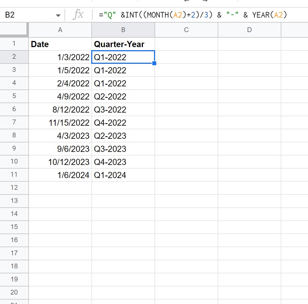Image resolution: width=308 pixels, height=304 pixels.
Task: Click the Quarter-Year header cell
Action: click(123, 44)
